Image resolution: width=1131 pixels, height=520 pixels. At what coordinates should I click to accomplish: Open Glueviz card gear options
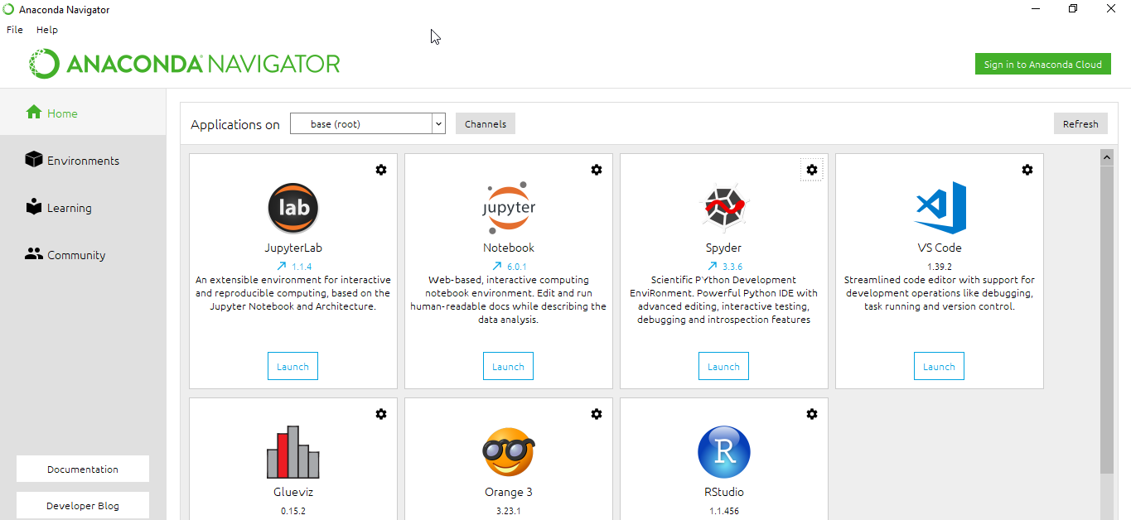[381, 414]
